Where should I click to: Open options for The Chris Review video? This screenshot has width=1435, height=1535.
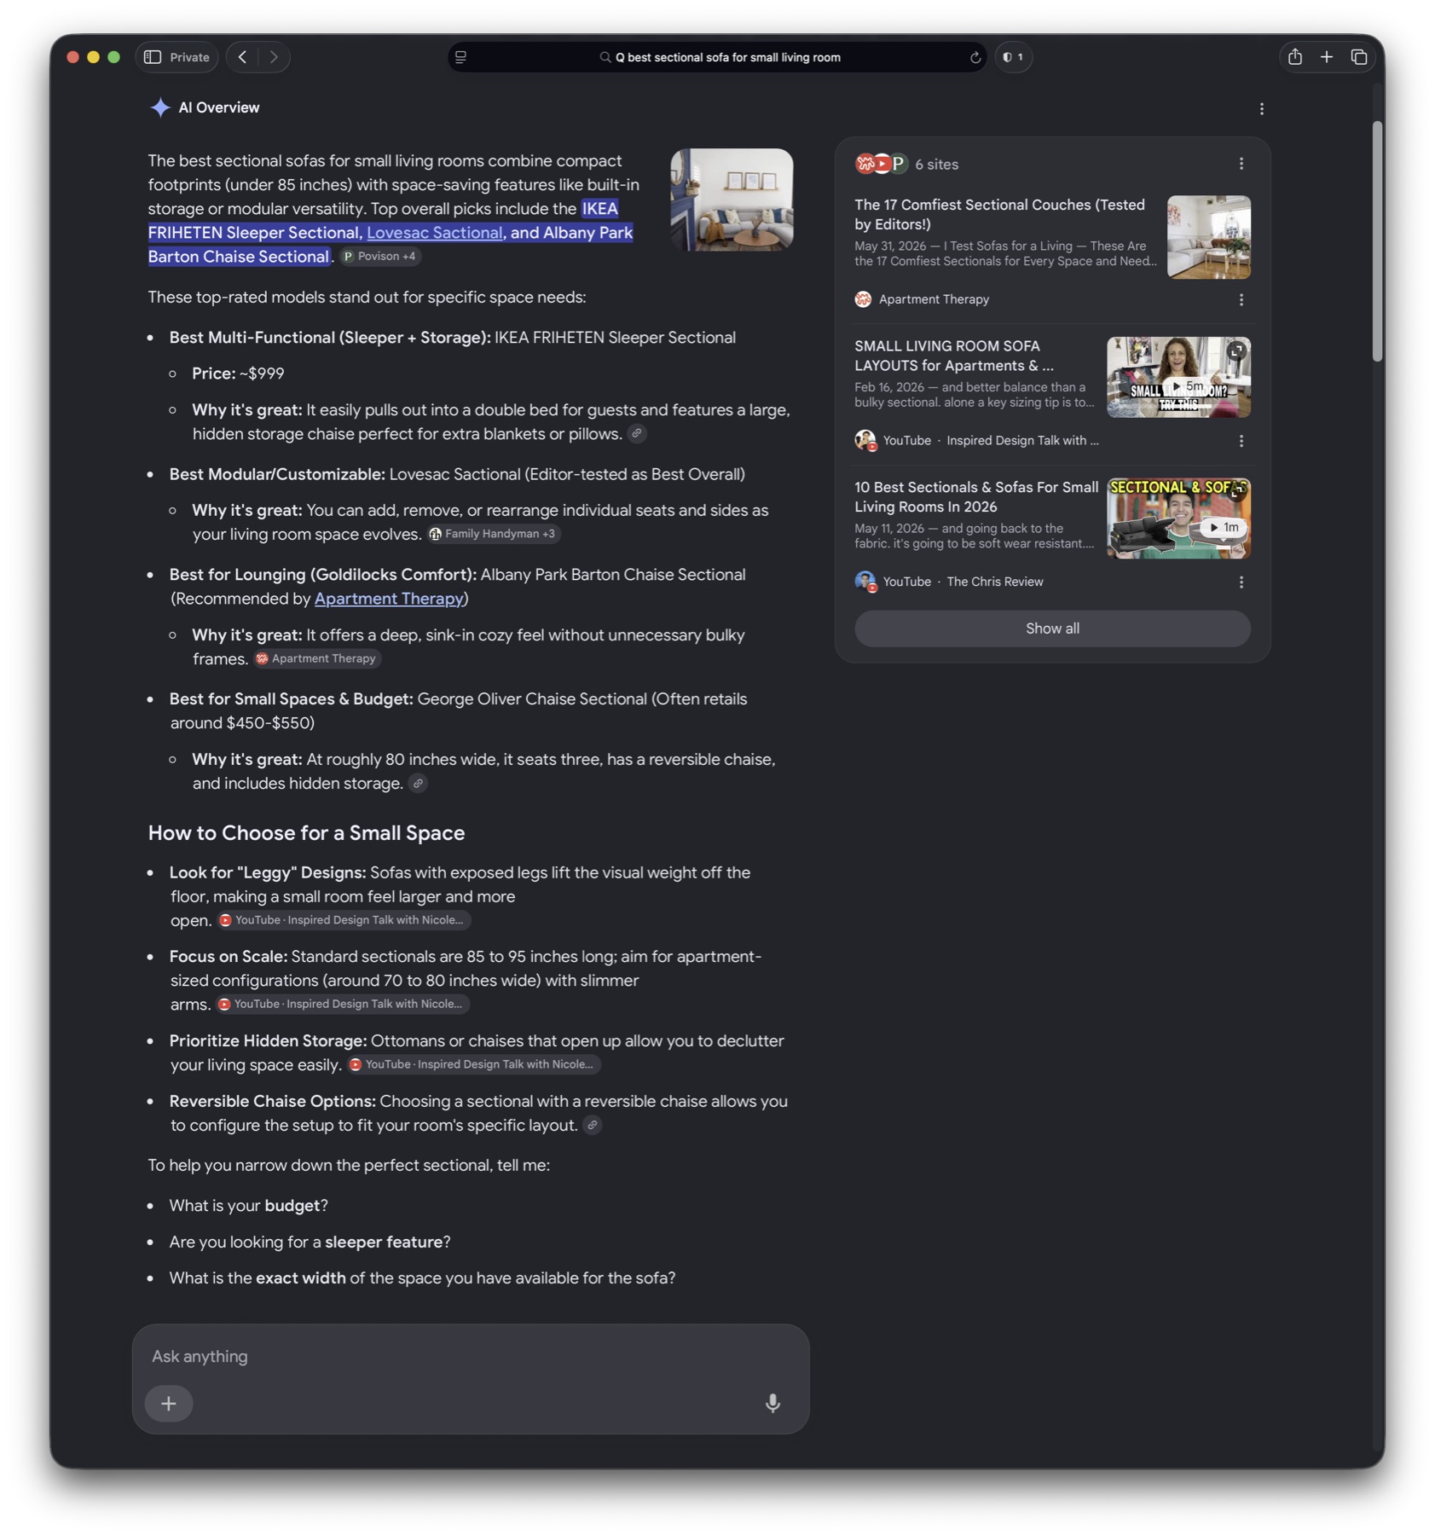(x=1241, y=582)
